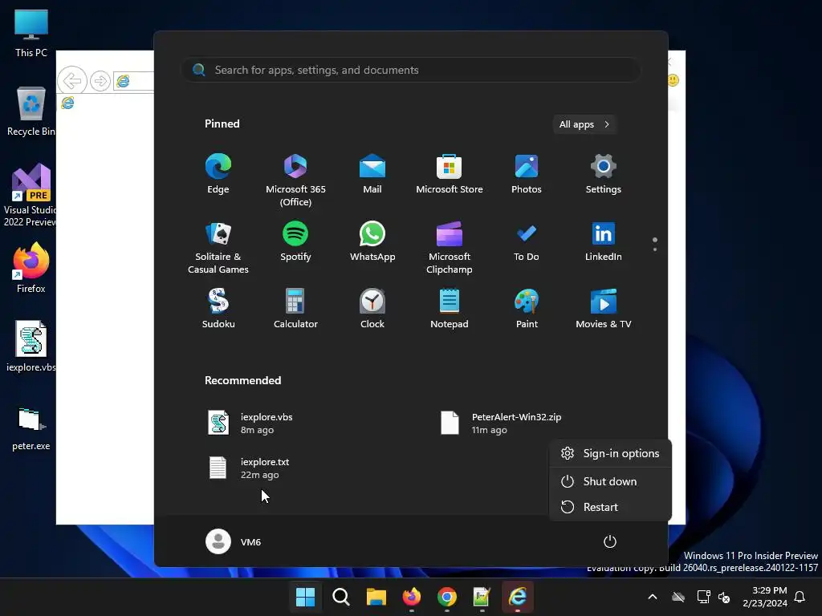Image resolution: width=822 pixels, height=616 pixels.
Task: Open Sign-in options
Action: [610, 453]
